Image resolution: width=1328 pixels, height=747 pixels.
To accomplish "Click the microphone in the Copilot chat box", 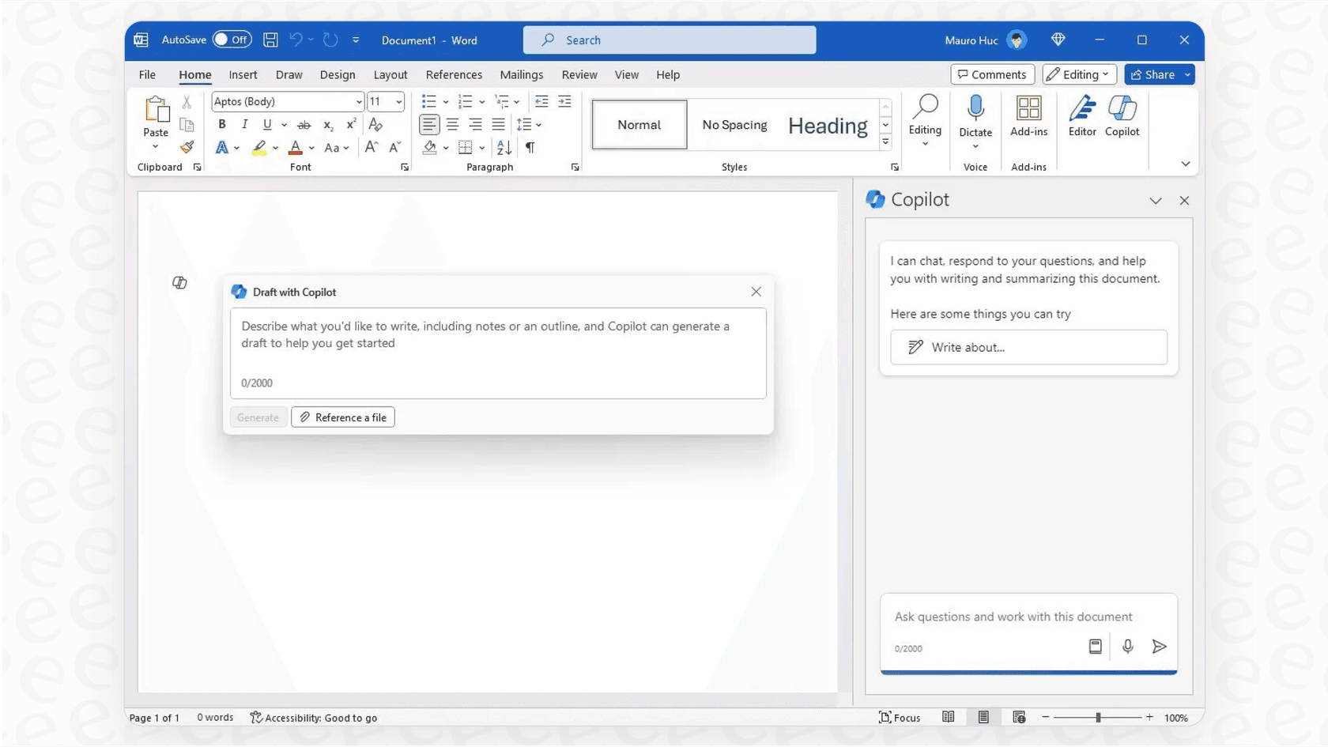I will click(1127, 646).
